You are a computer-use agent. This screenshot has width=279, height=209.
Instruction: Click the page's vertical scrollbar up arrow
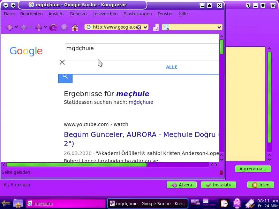221,37
